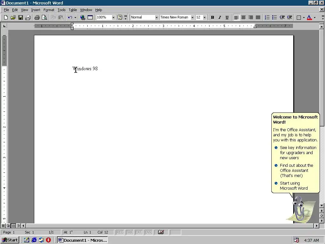Image resolution: width=325 pixels, height=244 pixels.
Task: Click the Windows Start button
Action: point(10,240)
